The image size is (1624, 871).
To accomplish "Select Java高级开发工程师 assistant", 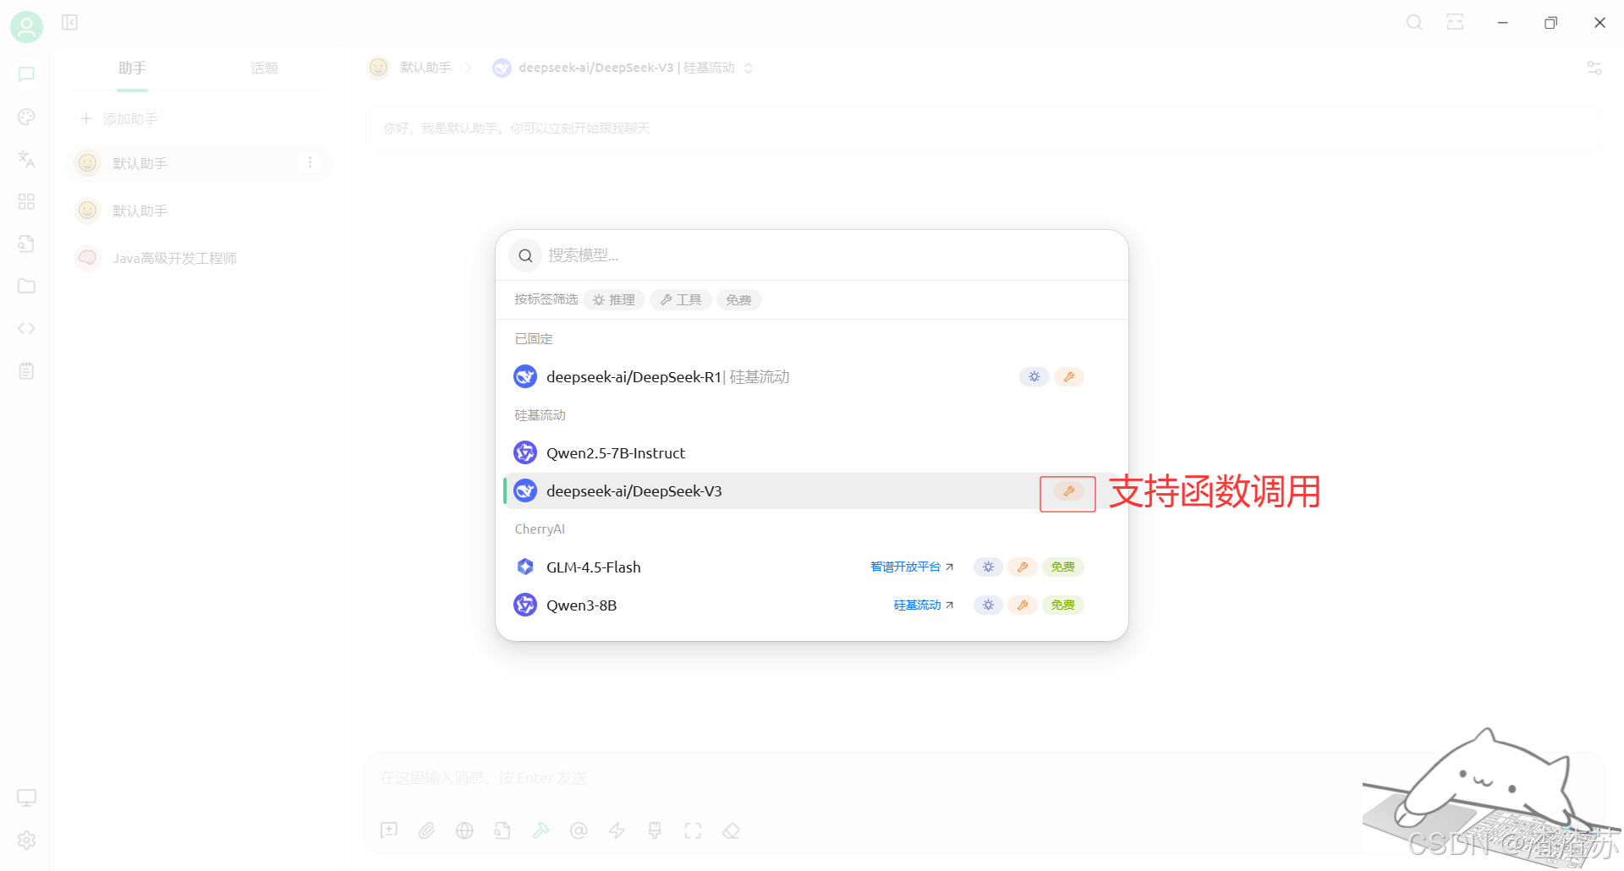I will tap(200, 258).
